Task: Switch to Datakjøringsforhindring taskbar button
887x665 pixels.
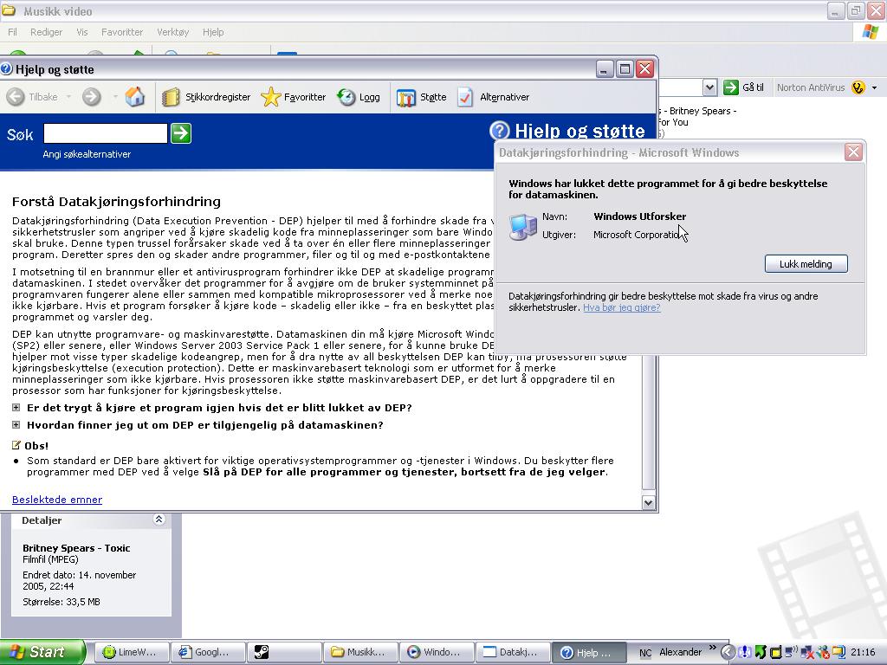Action: tap(514, 652)
